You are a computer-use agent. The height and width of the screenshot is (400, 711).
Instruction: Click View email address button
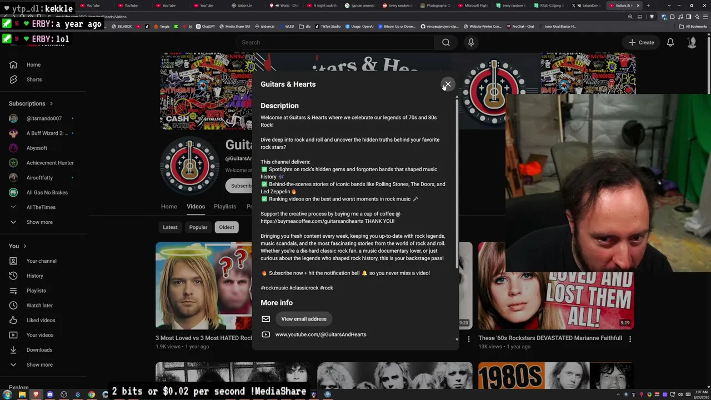304,319
